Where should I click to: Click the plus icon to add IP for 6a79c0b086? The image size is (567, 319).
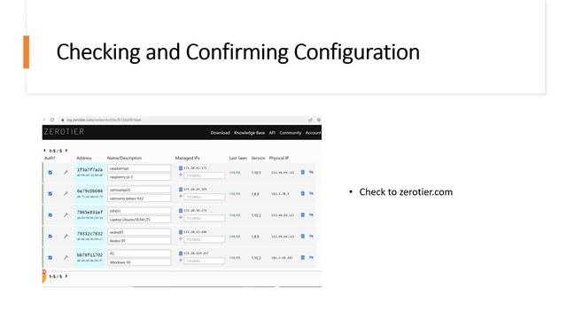(181, 197)
